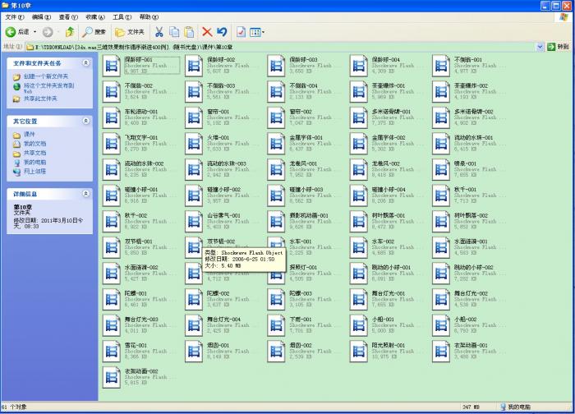
Task: Click the 小船-002 file name
Action: pos(466,320)
